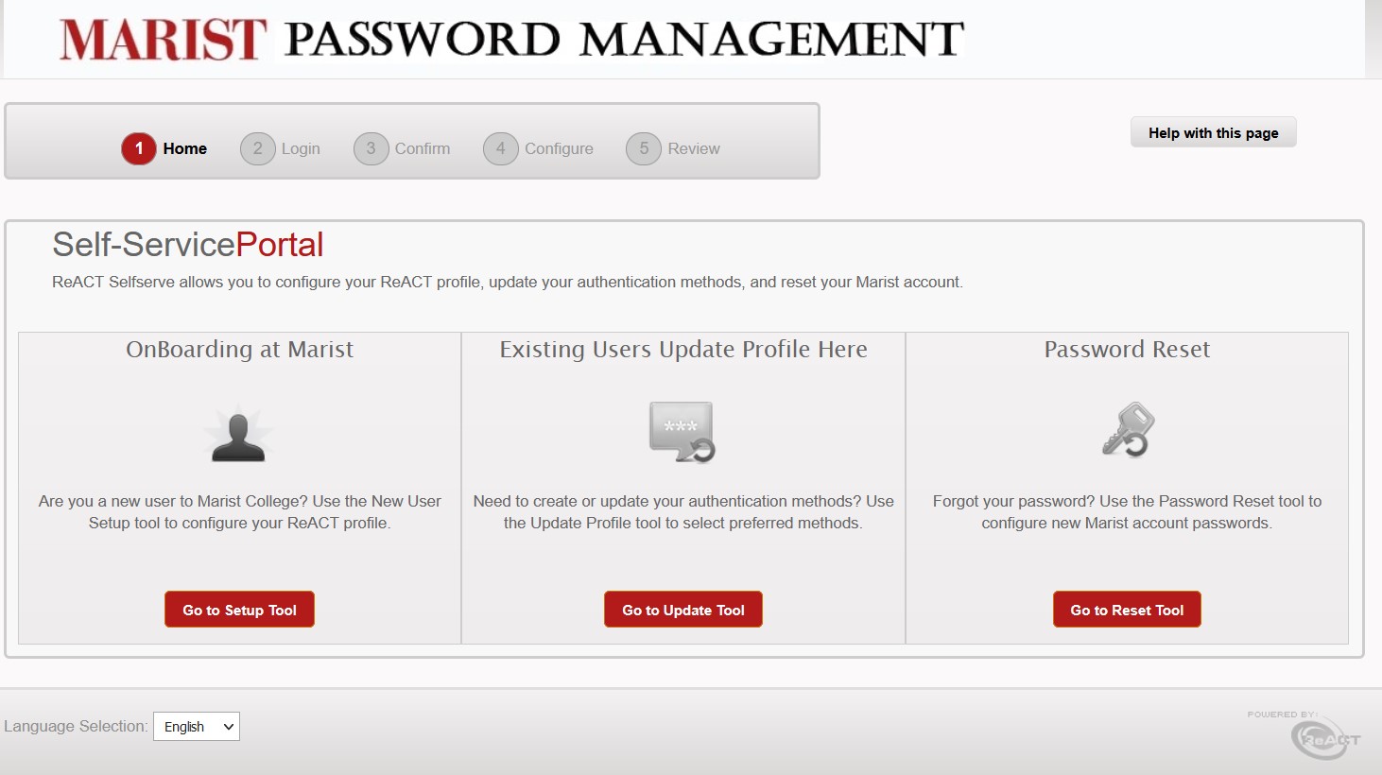Click the ReACT logo in footer
1382x775 pixels.
(x=1323, y=737)
